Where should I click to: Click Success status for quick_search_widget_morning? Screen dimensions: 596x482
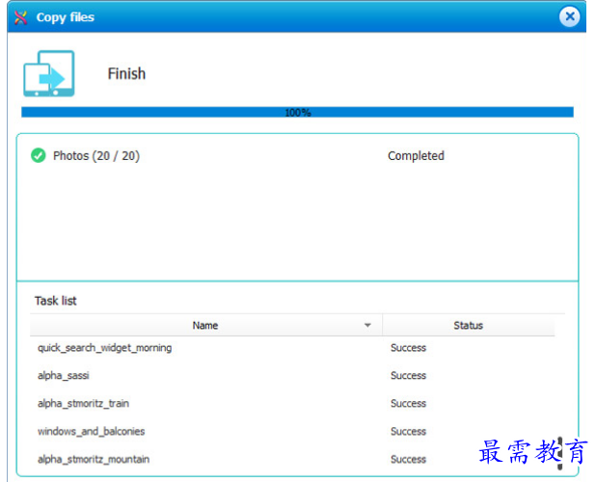point(408,348)
